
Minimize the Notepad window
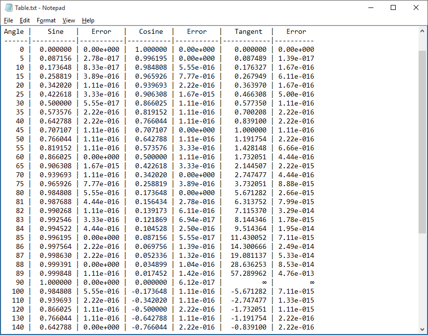click(370, 8)
